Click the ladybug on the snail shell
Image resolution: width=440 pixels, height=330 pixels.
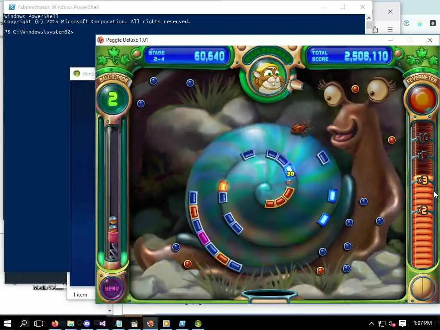tap(301, 129)
